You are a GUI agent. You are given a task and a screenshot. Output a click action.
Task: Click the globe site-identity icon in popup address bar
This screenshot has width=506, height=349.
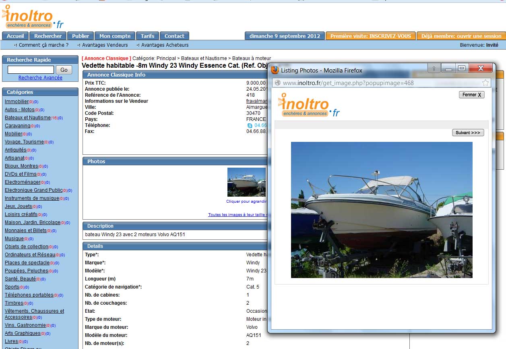278,83
